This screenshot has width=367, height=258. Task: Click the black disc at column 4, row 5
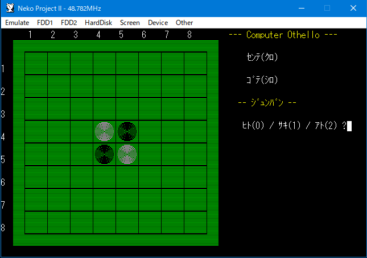click(x=104, y=154)
